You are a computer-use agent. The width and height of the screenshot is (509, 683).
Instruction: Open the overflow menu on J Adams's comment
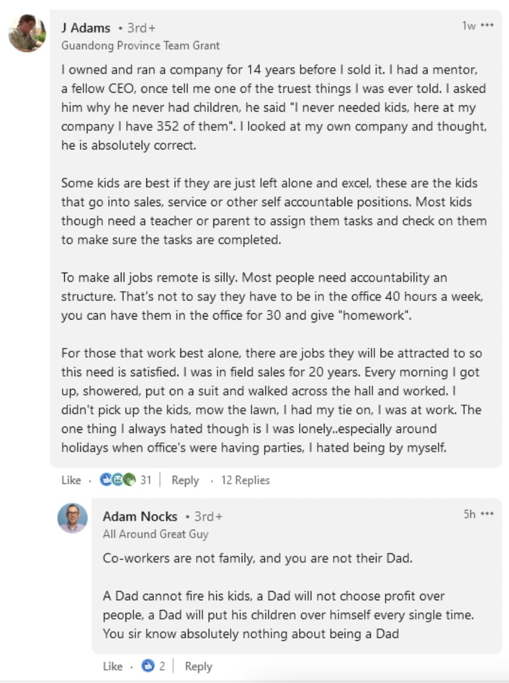click(x=488, y=25)
